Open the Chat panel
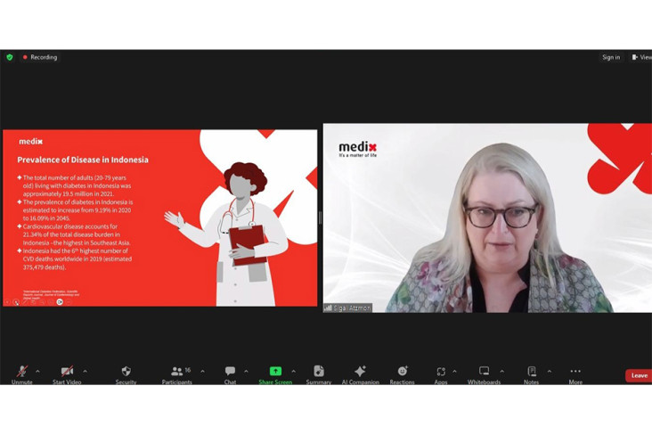The height and width of the screenshot is (435, 652). coord(230,371)
